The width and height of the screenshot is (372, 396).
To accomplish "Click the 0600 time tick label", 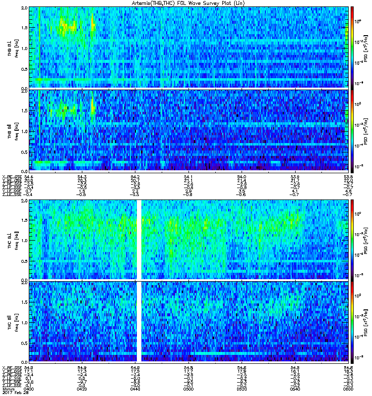I will pos(348,389).
